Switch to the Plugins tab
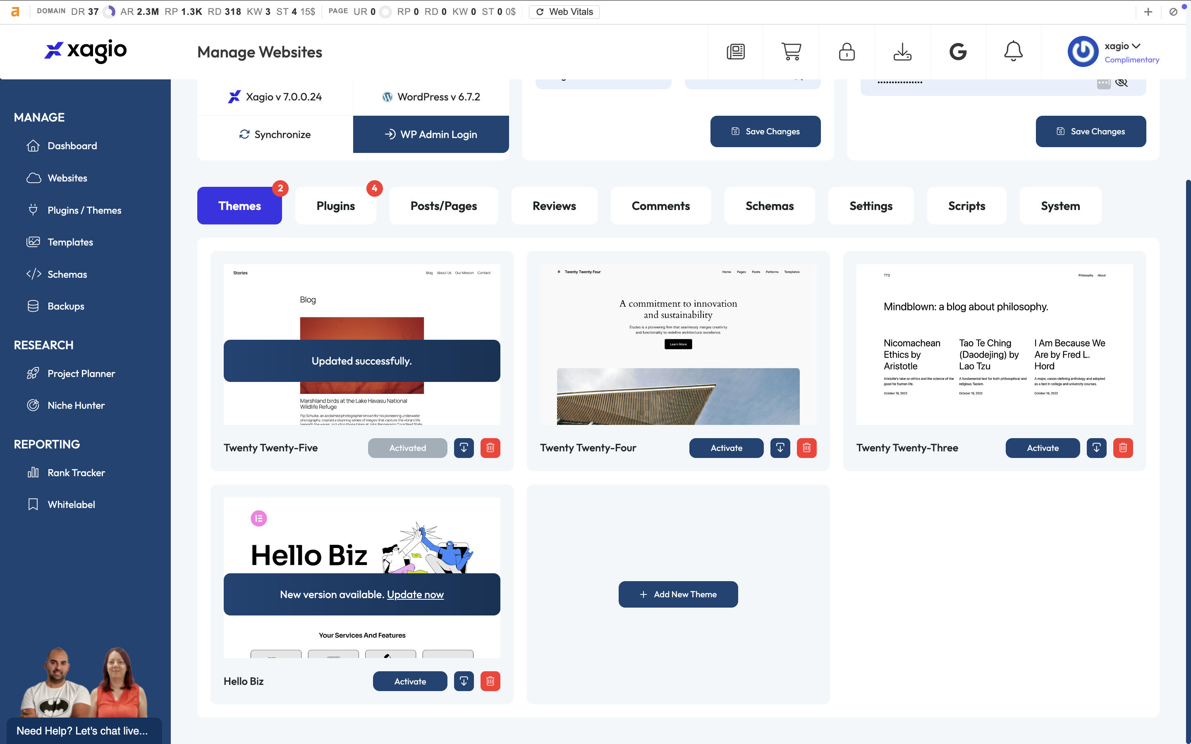 tap(336, 206)
